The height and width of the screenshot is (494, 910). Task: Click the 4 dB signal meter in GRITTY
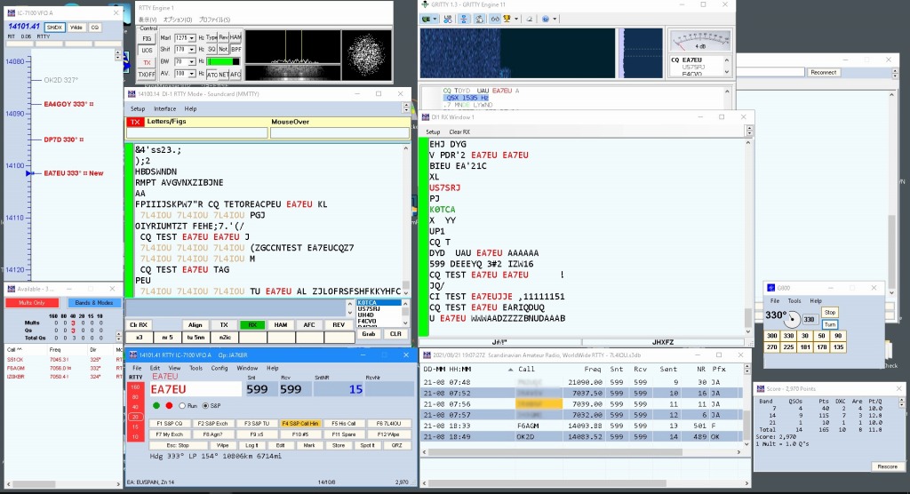tap(700, 41)
